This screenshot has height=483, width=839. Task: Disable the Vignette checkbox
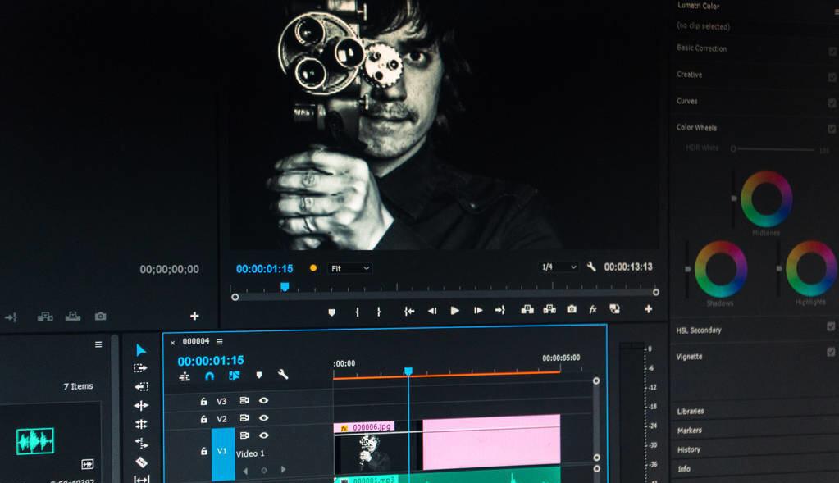pyautogui.click(x=831, y=352)
